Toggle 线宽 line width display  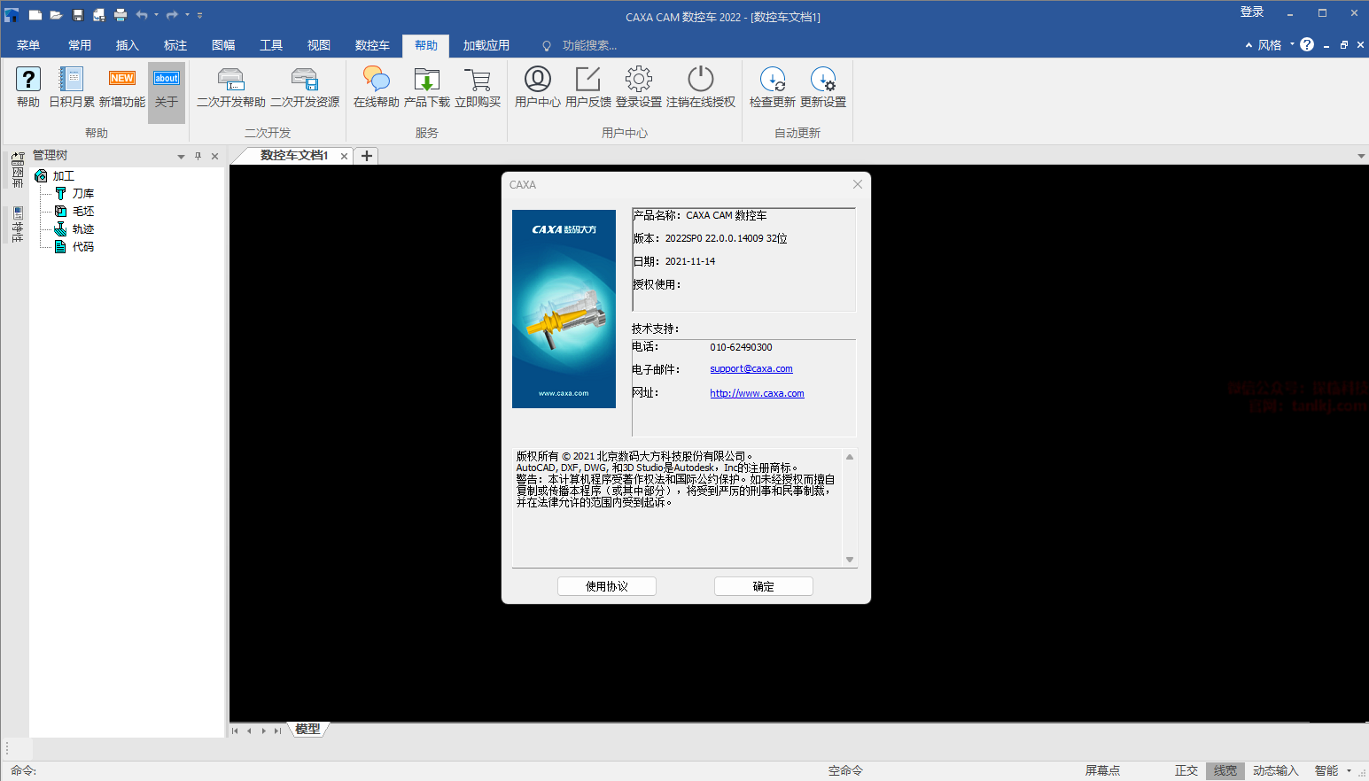(x=1225, y=770)
